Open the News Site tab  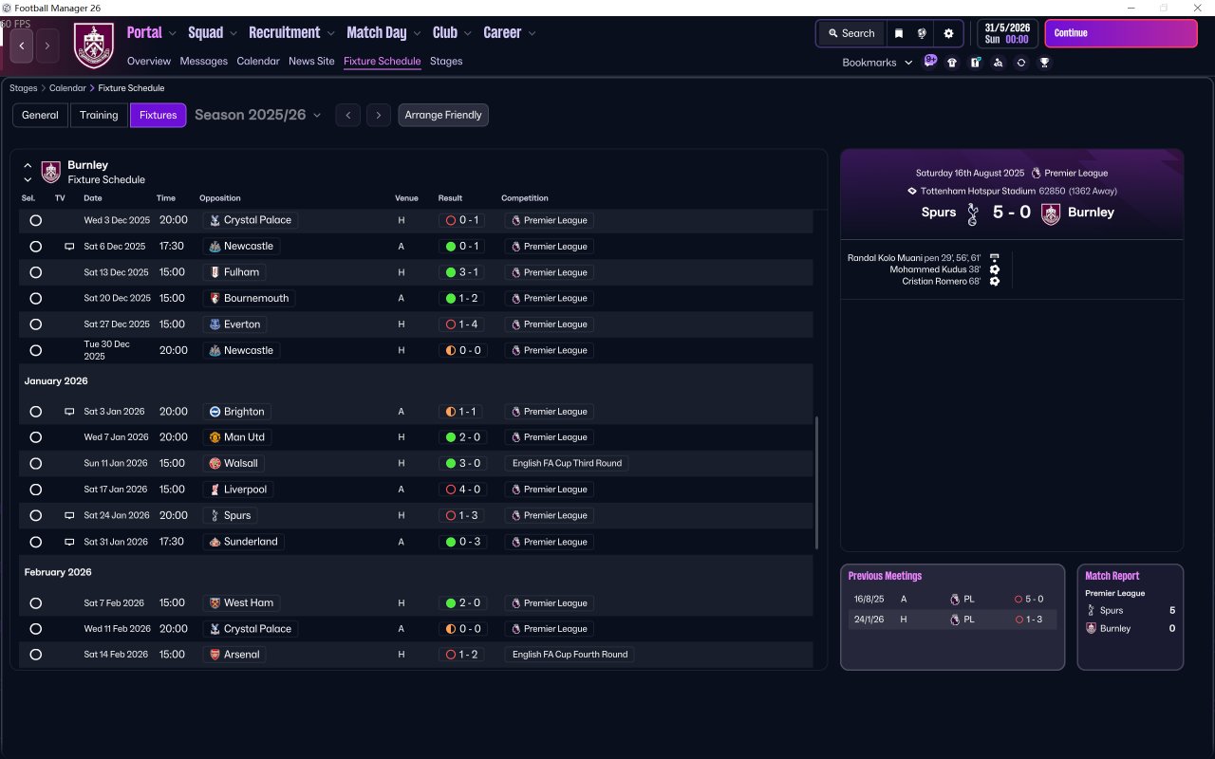coord(311,61)
